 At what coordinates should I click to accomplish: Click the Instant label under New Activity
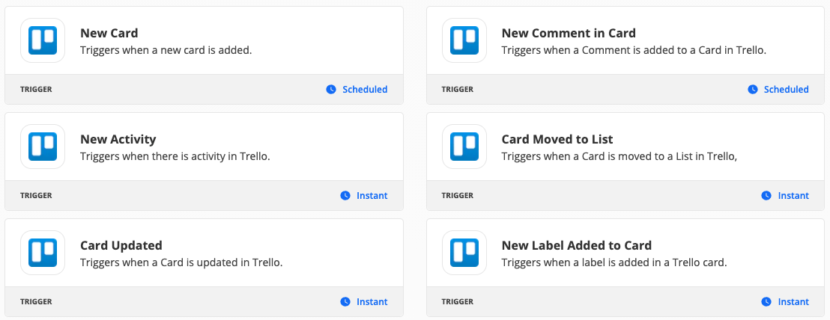372,196
